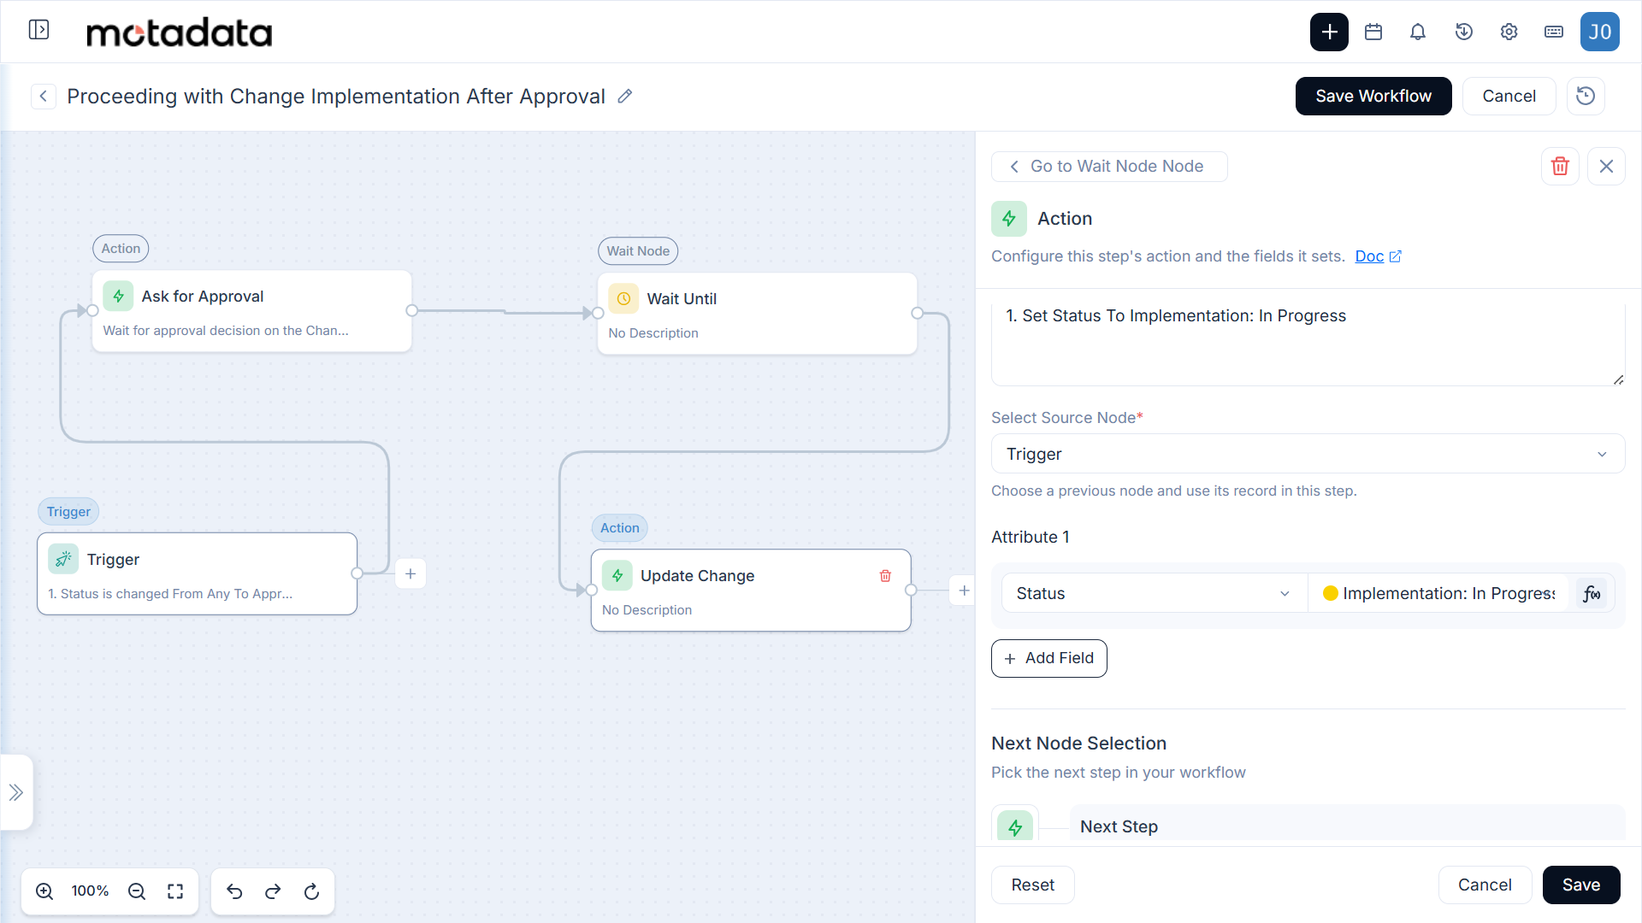The height and width of the screenshot is (923, 1642).
Task: Click Cancel in the panel footer
Action: (1485, 885)
